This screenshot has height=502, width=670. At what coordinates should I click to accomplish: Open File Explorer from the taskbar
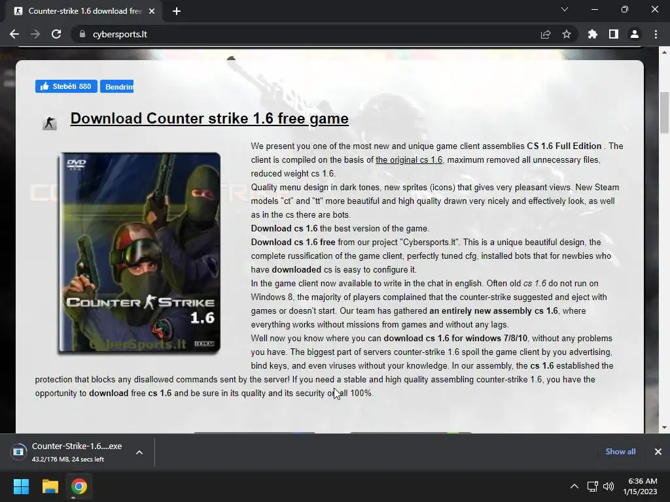point(50,486)
